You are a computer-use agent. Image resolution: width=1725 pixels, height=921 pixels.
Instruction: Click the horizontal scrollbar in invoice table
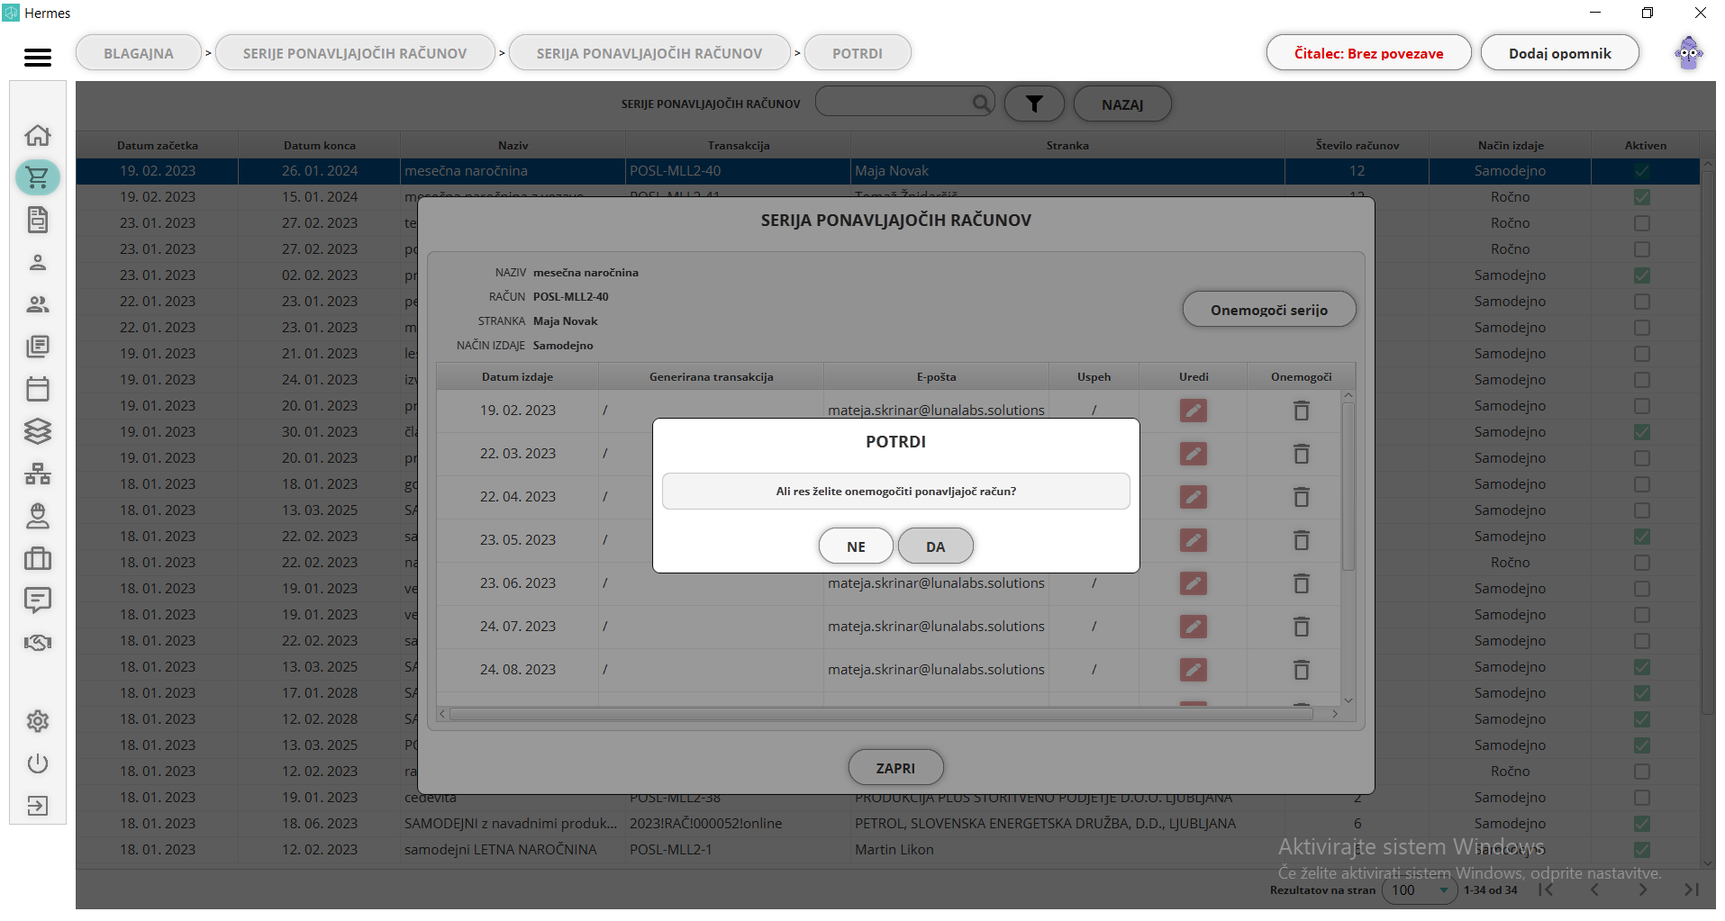pyautogui.click(x=881, y=714)
